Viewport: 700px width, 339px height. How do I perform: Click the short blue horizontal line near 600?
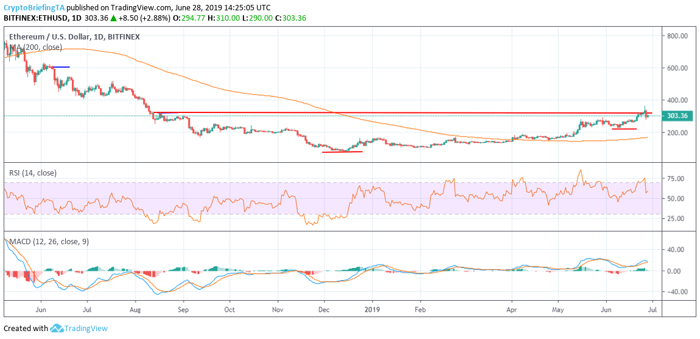(61, 67)
